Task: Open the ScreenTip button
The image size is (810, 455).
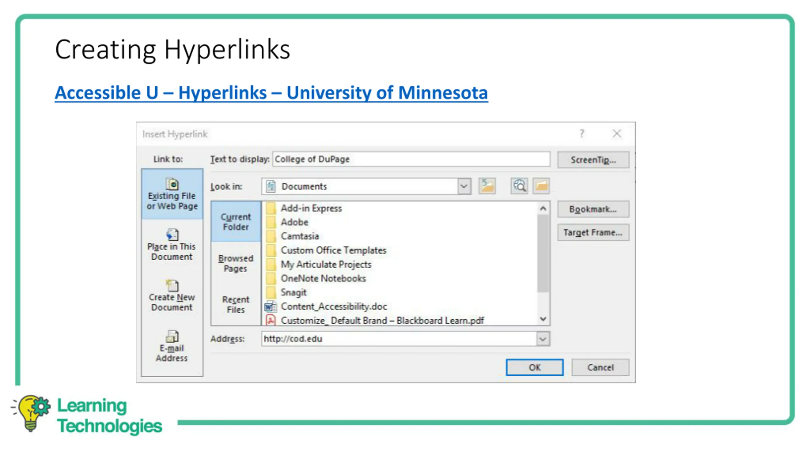Action: pyautogui.click(x=593, y=160)
